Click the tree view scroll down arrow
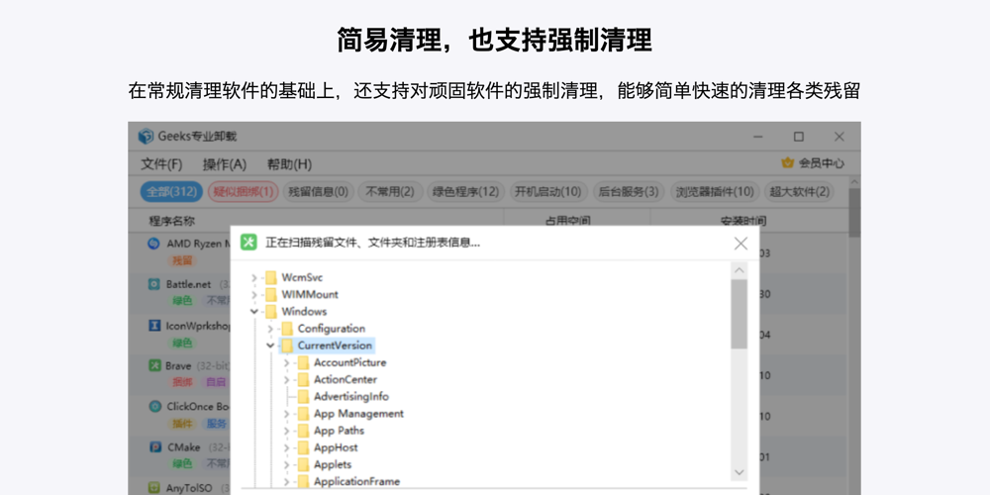Viewport: 990px width, 495px height. 740,473
